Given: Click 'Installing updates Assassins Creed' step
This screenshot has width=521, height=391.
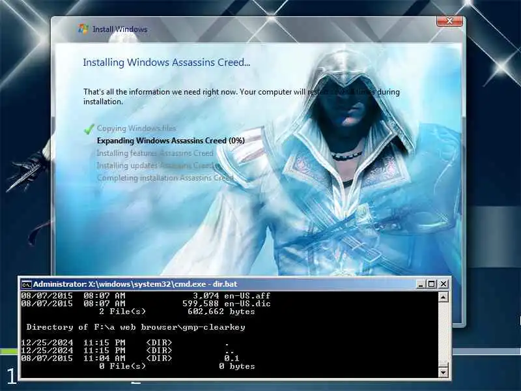Looking at the screenshot, I should click(x=156, y=166).
